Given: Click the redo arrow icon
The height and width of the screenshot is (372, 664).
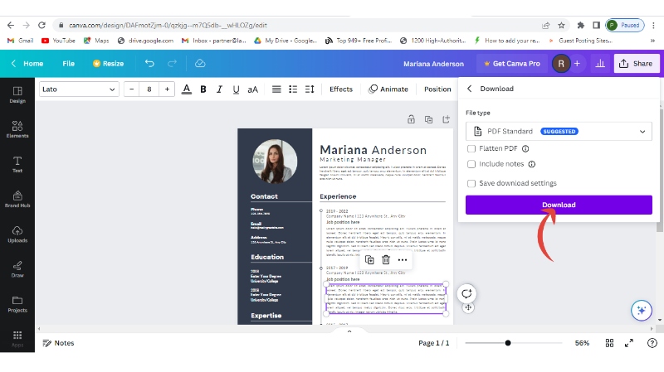Looking at the screenshot, I should click(173, 63).
